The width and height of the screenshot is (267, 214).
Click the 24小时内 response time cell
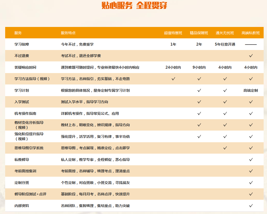173,67
